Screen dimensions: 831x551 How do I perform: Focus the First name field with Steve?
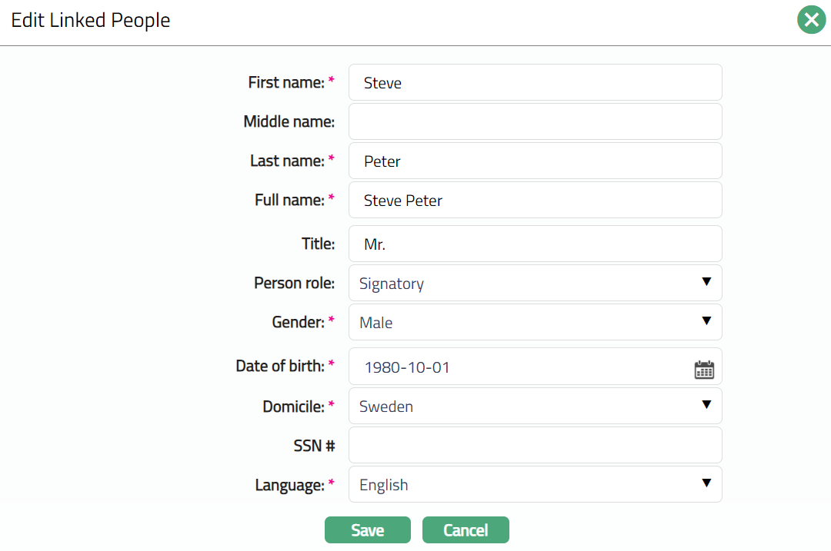pyautogui.click(x=535, y=82)
